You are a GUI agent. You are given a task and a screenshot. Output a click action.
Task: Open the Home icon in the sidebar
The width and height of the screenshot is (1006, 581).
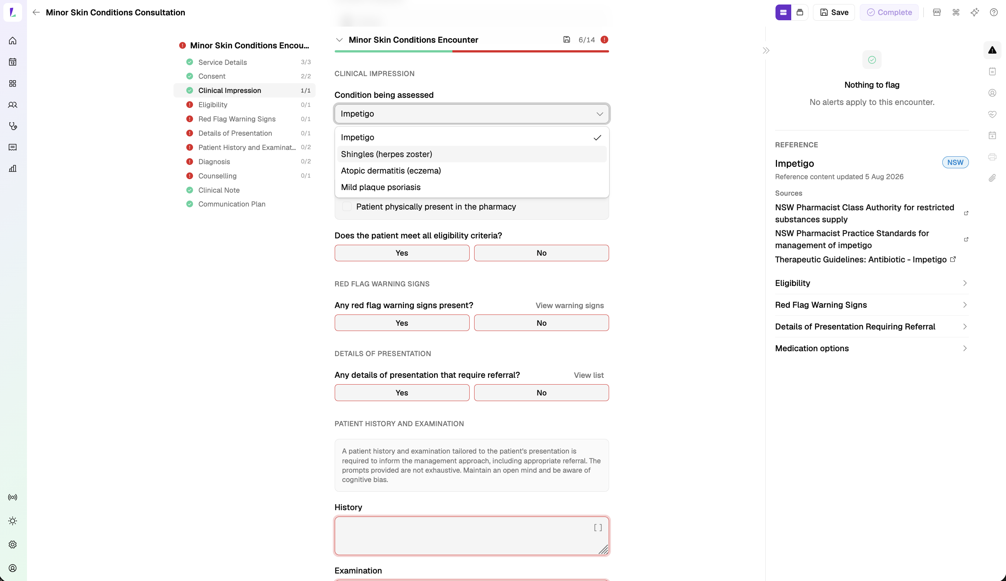[x=13, y=41]
